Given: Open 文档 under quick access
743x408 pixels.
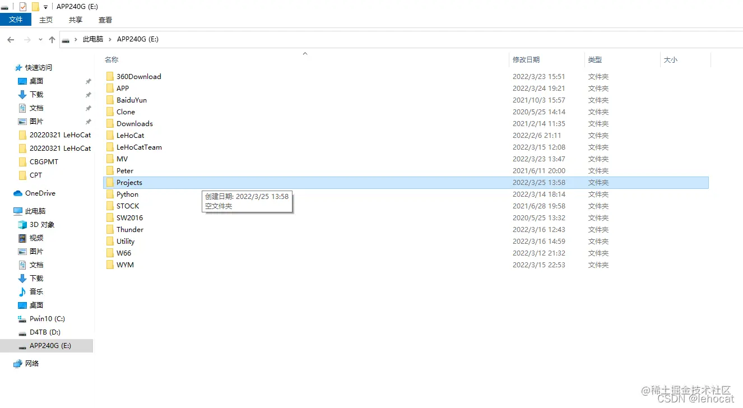Looking at the screenshot, I should point(36,108).
